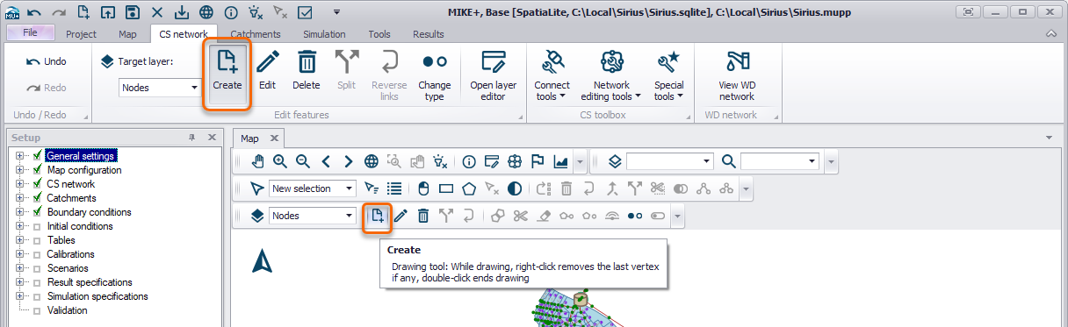Click the ribbon Undo button
Screen dimensions: 1068x327
pyautogui.click(x=47, y=61)
